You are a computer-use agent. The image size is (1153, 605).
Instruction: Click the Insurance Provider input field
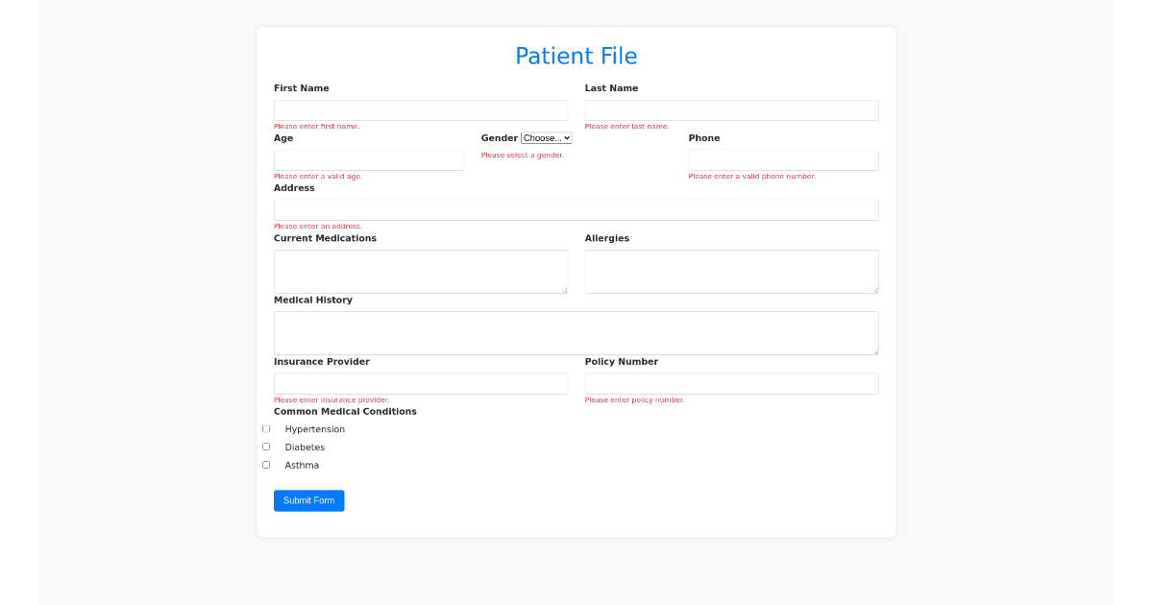coord(421,383)
